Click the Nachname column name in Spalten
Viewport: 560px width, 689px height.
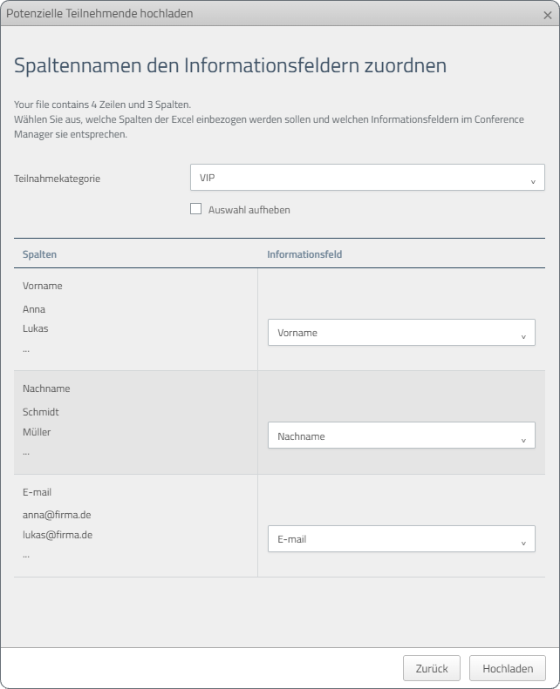(46, 388)
